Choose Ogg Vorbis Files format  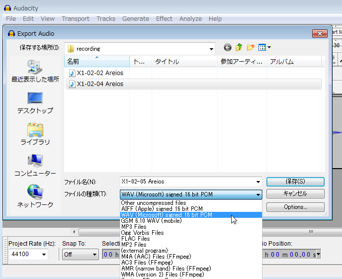tap(191, 233)
